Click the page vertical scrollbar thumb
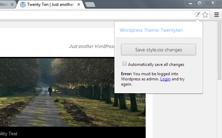Viewport: 222px width, 138px height. click(x=220, y=51)
